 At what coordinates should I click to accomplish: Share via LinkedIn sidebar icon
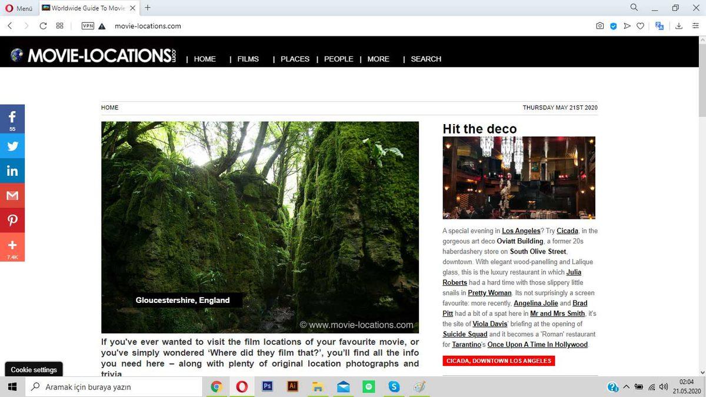12,171
